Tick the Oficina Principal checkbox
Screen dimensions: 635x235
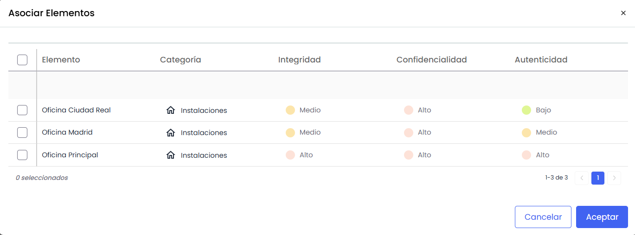click(x=22, y=155)
